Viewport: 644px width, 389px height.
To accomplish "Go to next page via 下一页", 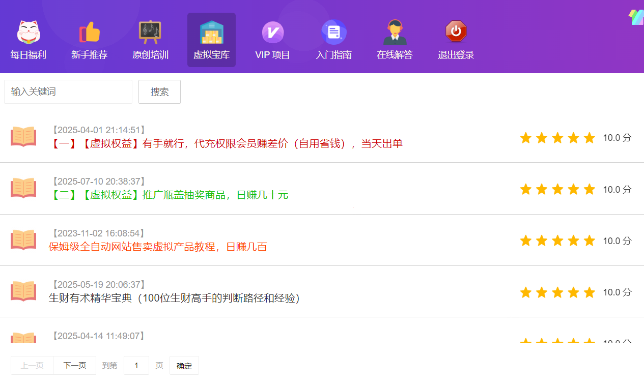I will pos(74,365).
